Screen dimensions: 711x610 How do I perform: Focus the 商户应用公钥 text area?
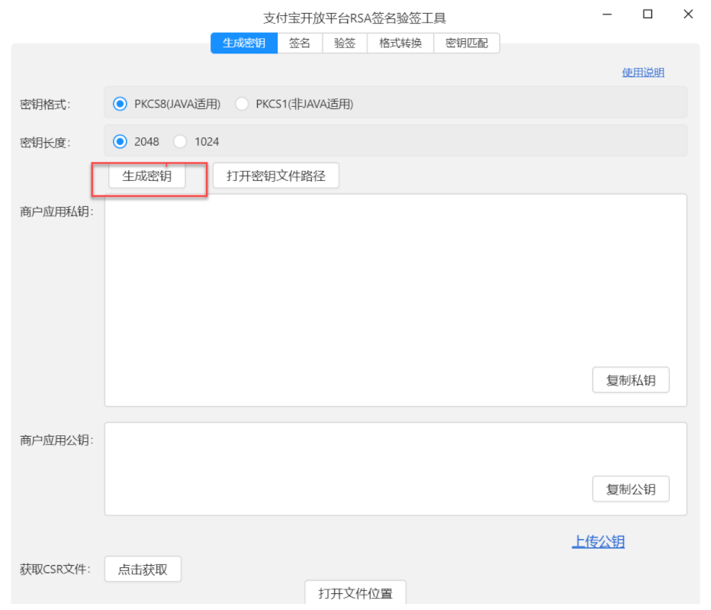click(x=395, y=470)
